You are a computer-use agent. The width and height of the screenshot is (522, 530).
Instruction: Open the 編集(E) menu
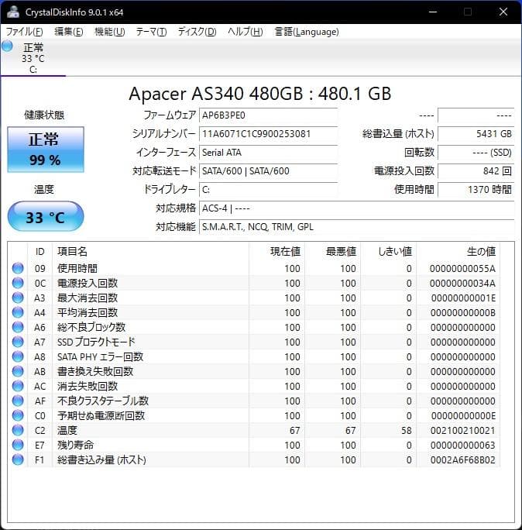pos(69,32)
